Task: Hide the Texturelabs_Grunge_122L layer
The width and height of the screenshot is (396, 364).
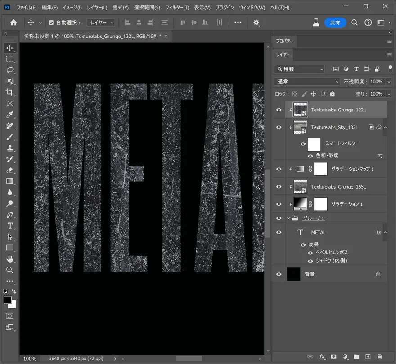Action: 279,110
